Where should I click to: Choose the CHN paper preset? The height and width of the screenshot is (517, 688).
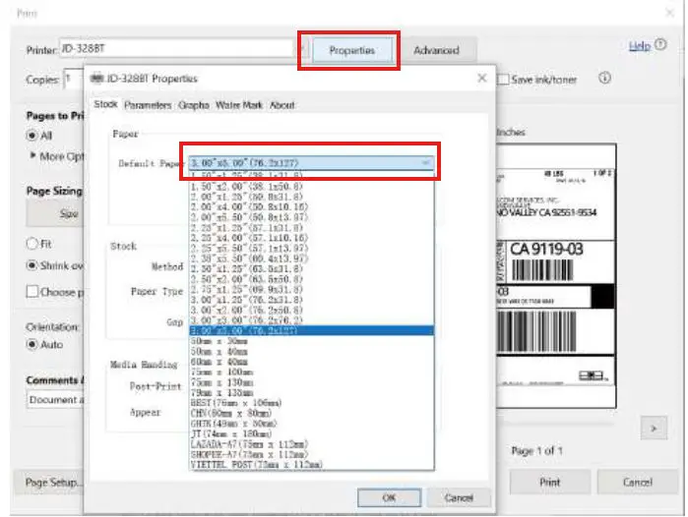[x=312, y=413]
